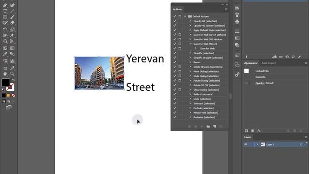Open the Appearance panel flyout menu
Viewport: 309px width, 174px height.
[x=306, y=63]
